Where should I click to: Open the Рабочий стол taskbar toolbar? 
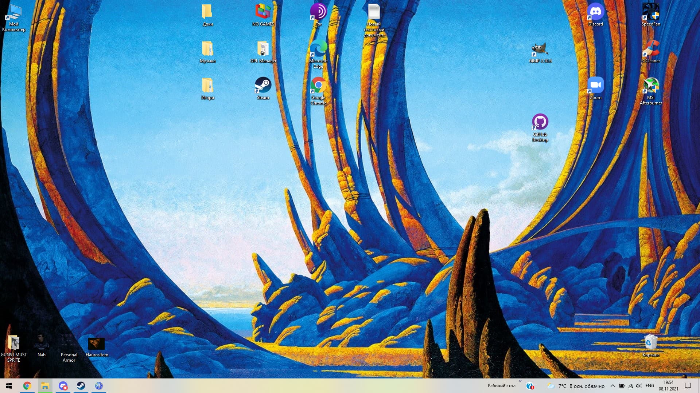[x=501, y=386]
